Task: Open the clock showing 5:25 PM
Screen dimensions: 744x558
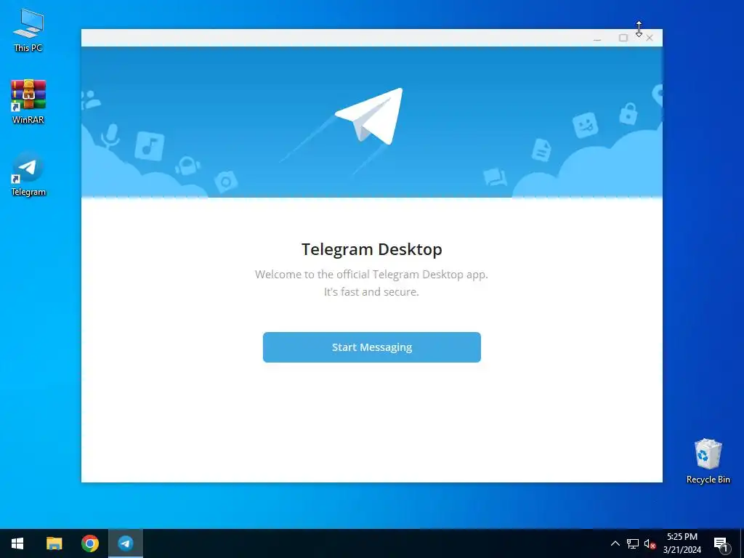Action: click(682, 543)
